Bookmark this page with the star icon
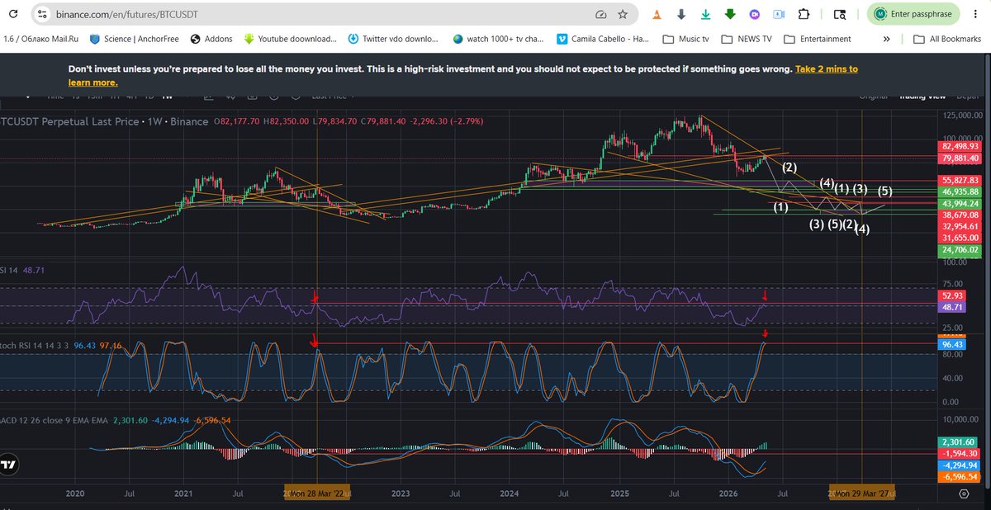The image size is (991, 510). point(622,15)
